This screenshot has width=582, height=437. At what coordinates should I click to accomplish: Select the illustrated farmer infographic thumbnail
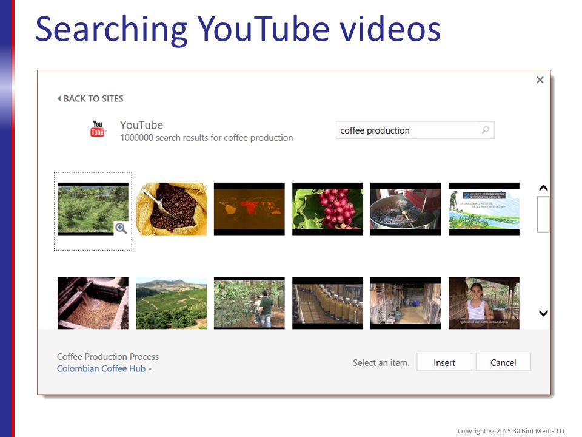484,209
